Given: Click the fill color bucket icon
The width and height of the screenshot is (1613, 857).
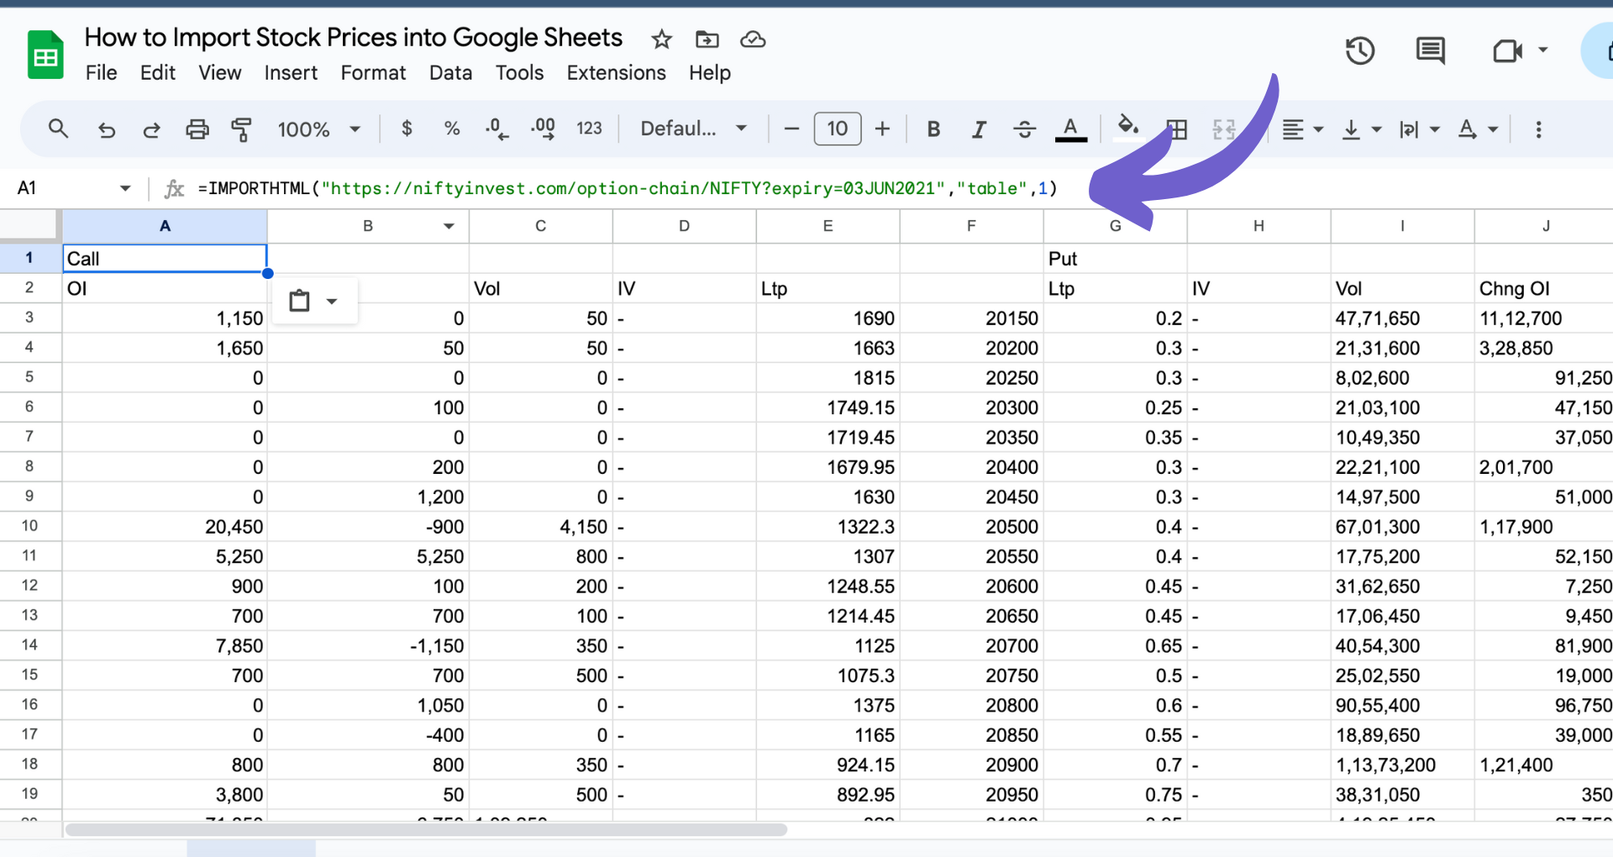Looking at the screenshot, I should [x=1127, y=129].
